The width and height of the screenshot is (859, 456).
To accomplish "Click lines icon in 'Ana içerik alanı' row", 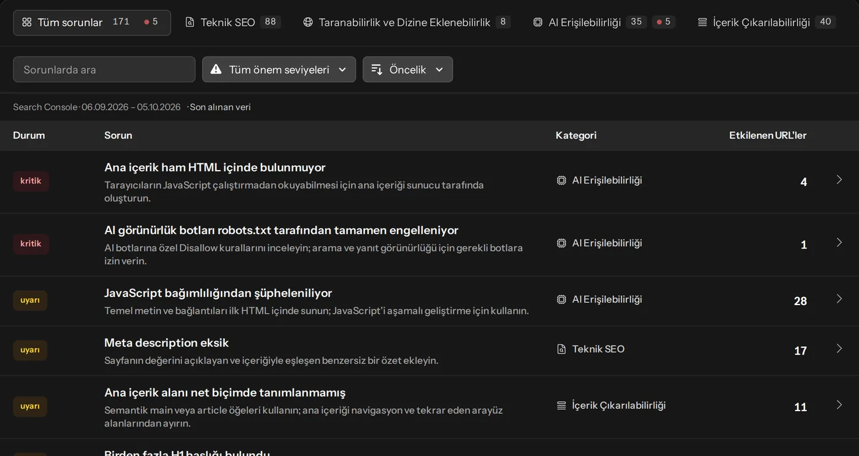I will (561, 406).
